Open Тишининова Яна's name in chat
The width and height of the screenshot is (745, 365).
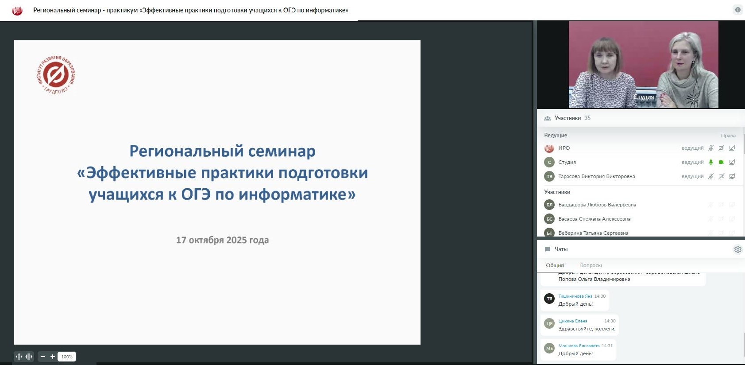(575, 296)
